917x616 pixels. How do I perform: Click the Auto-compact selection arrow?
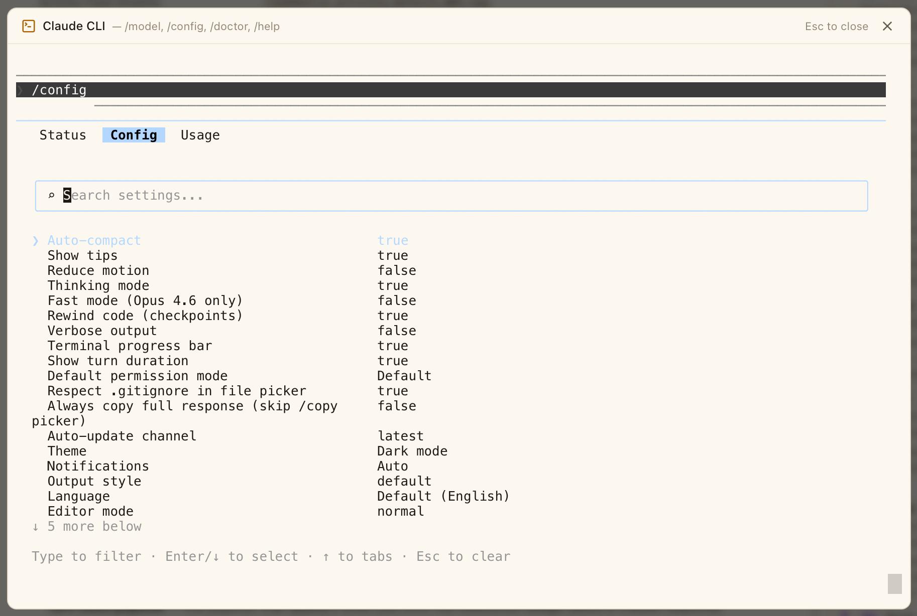[x=36, y=241]
